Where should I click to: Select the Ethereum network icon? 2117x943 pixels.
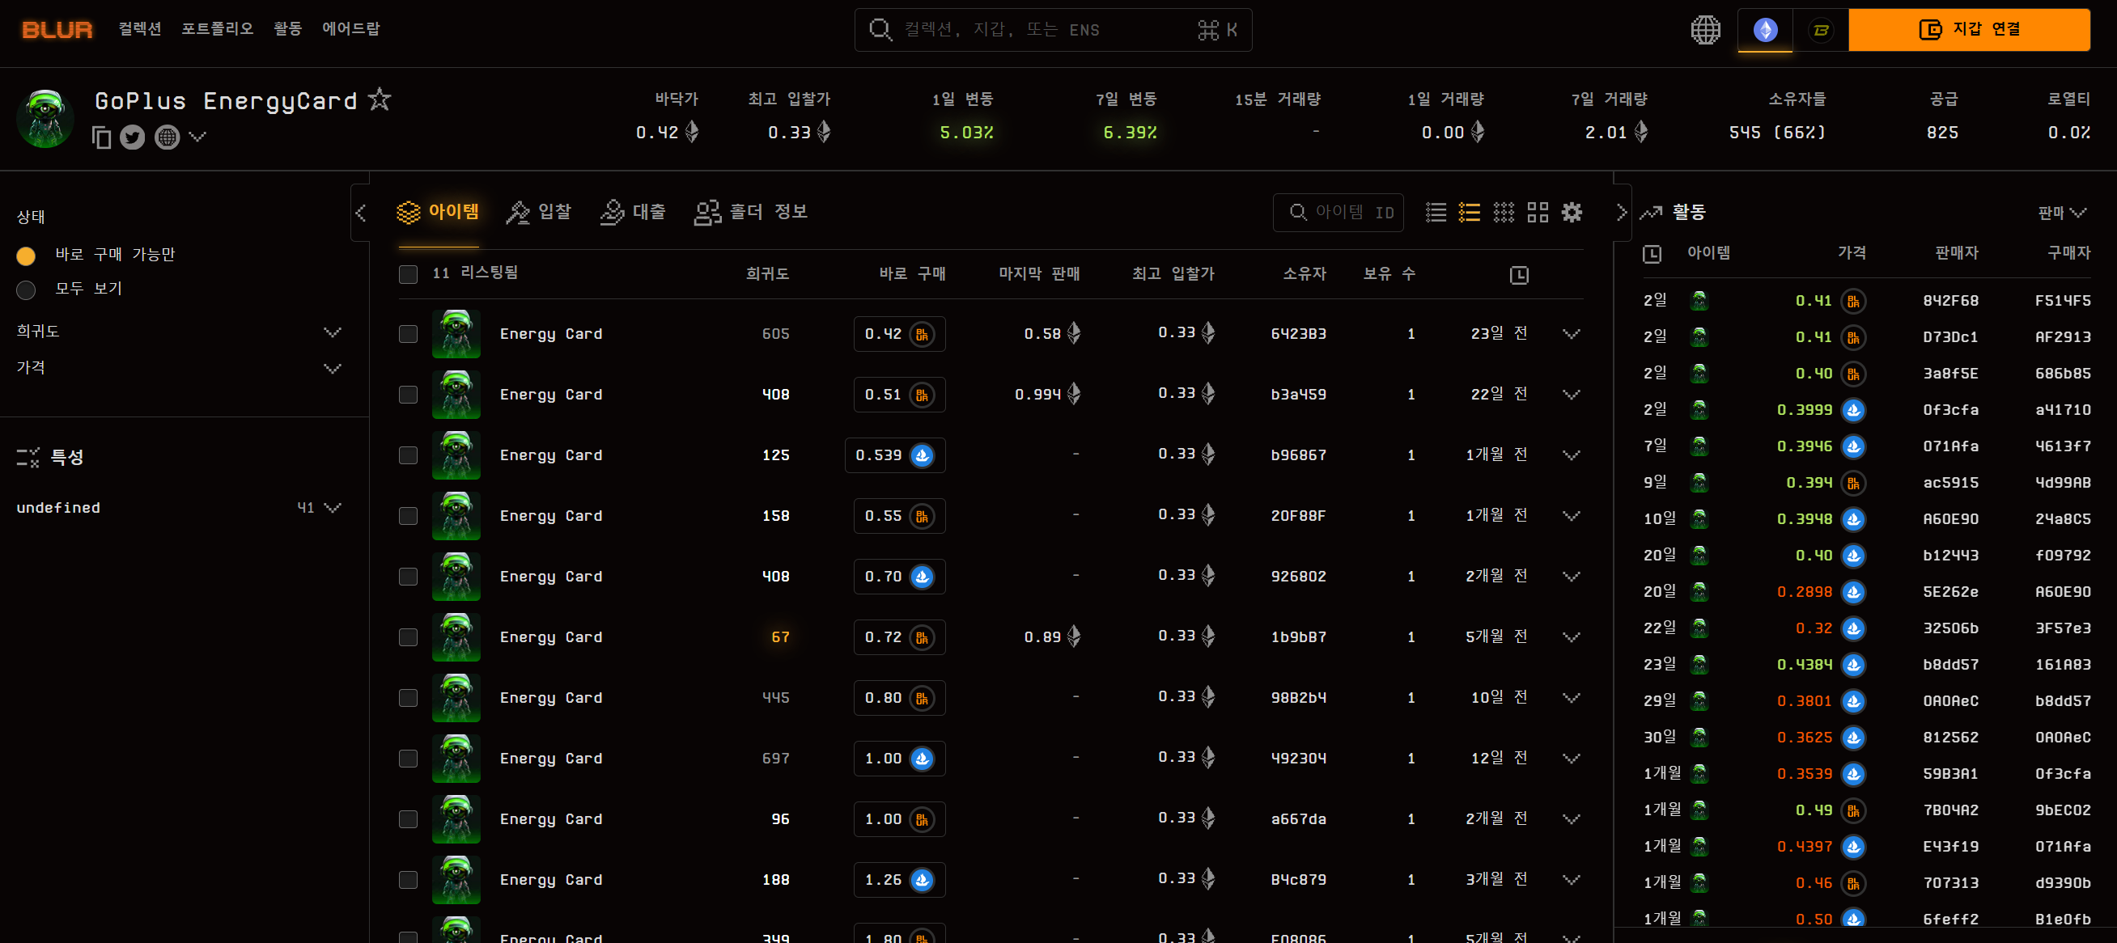click(x=1764, y=31)
